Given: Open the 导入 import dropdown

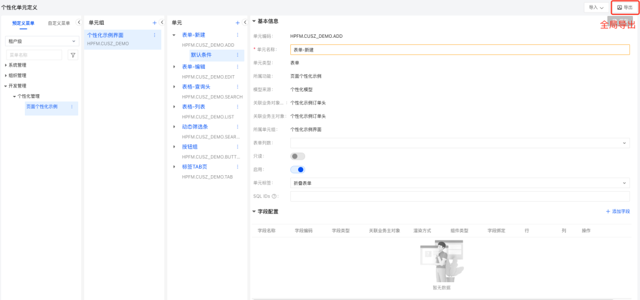Looking at the screenshot, I should (596, 7).
